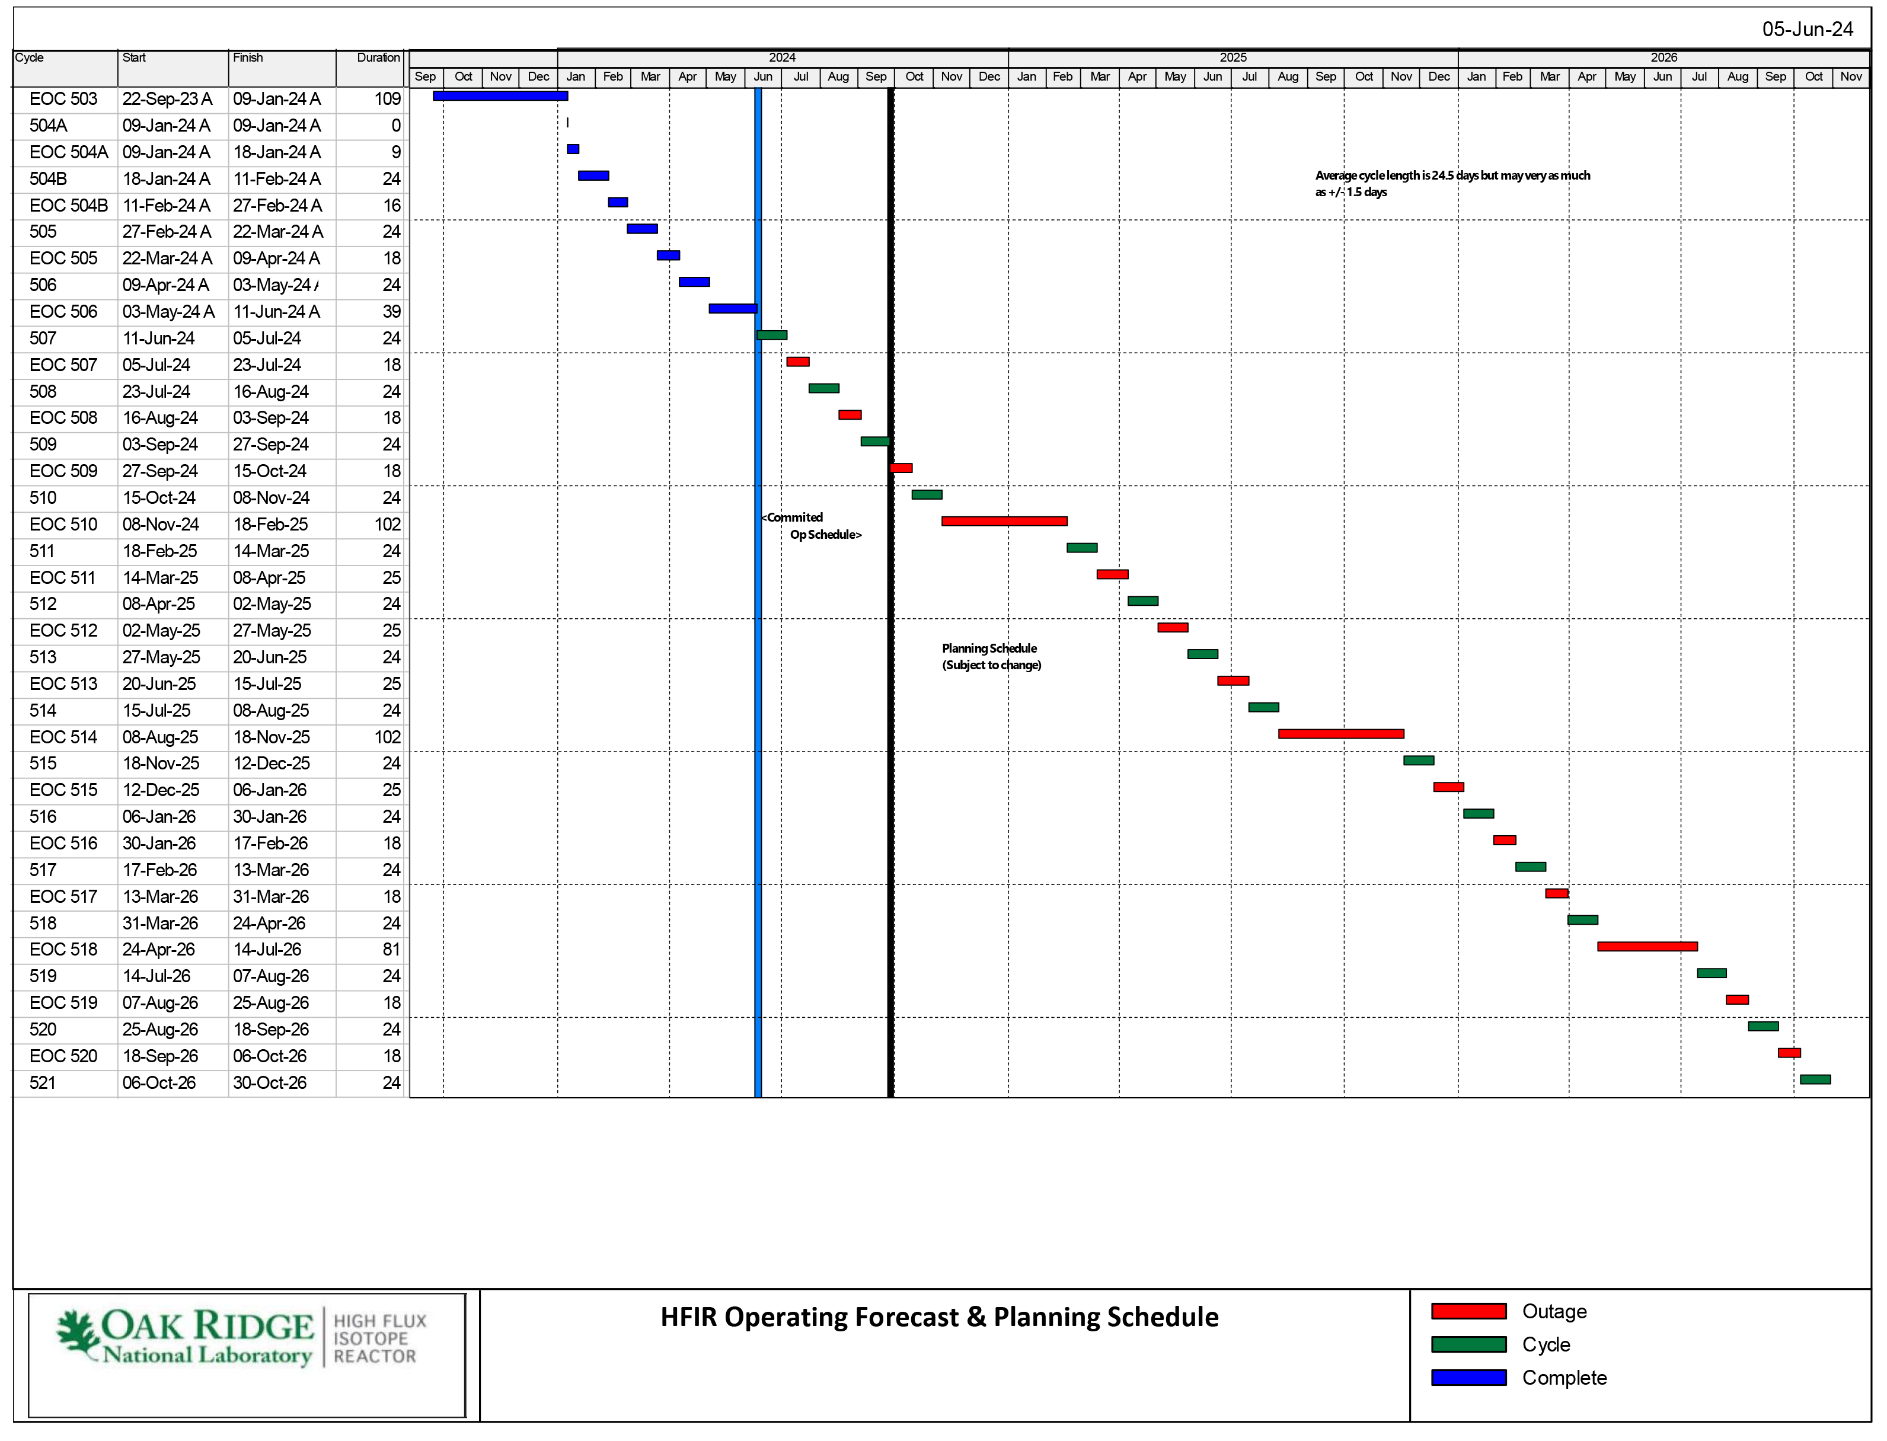Viewport: 1887px width, 1441px height.
Task: Click the green Cycle legend swatch
Action: [1468, 1345]
